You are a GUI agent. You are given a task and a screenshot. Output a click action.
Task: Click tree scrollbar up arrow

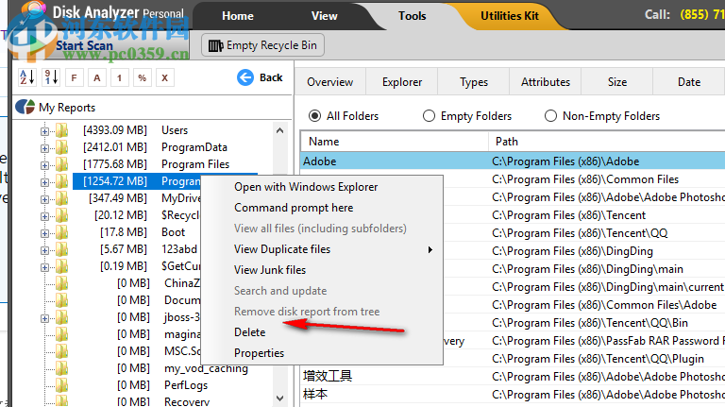[x=279, y=130]
